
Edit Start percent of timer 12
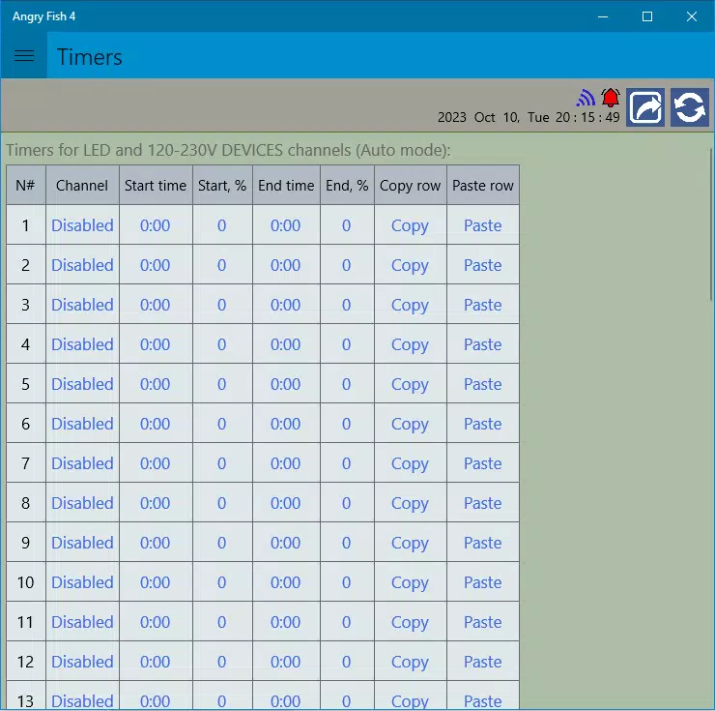[x=221, y=662]
